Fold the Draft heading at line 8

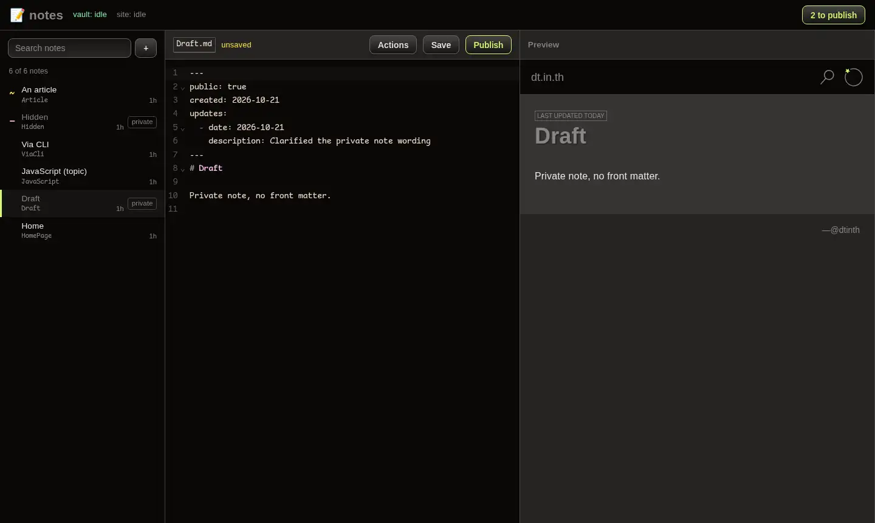click(183, 169)
